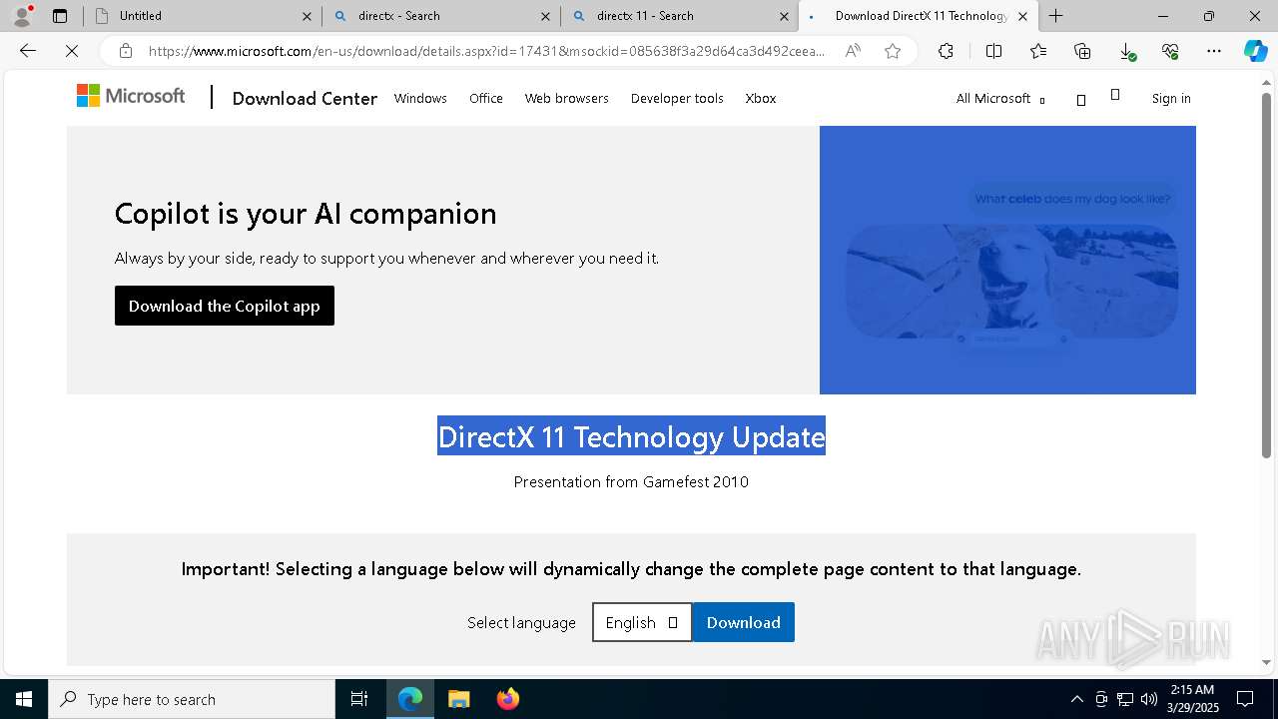The image size is (1278, 719).
Task: Open Windows Start menu
Action: coord(24,699)
